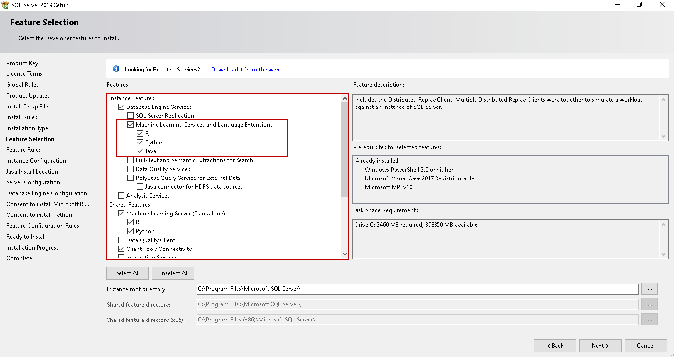
Task: Check Full-Text and Semantic Extractions for Search
Action: click(x=130, y=160)
